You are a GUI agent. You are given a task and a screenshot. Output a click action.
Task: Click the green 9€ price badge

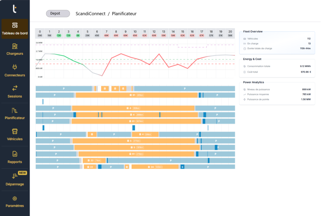click(78, 36)
